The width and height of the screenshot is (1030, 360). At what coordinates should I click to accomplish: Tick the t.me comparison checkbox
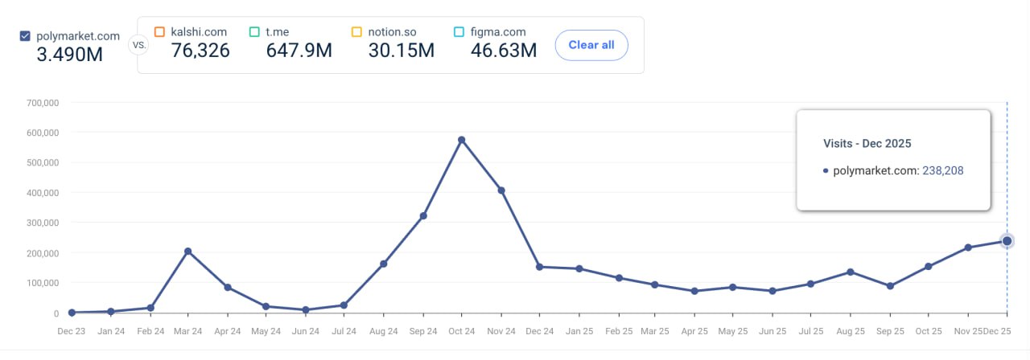pyautogui.click(x=254, y=32)
